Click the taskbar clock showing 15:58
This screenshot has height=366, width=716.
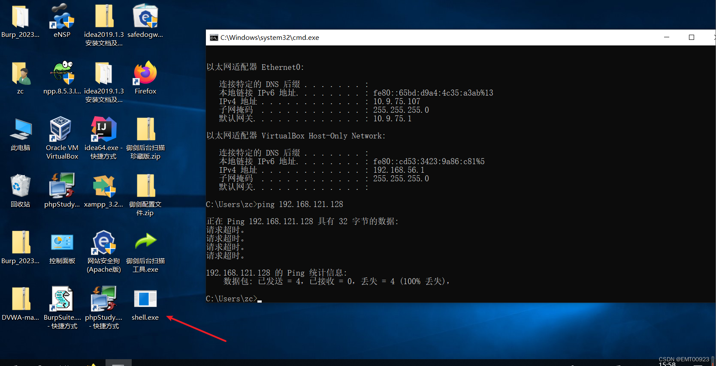click(x=667, y=364)
